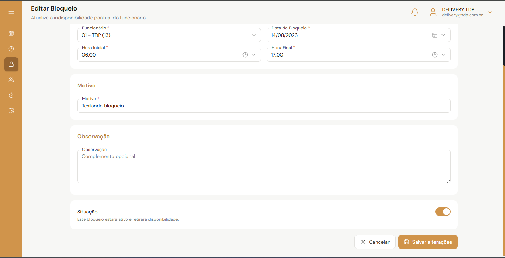Click the clock icon in Hora Inicial
Image resolution: width=505 pixels, height=258 pixels.
[245, 55]
